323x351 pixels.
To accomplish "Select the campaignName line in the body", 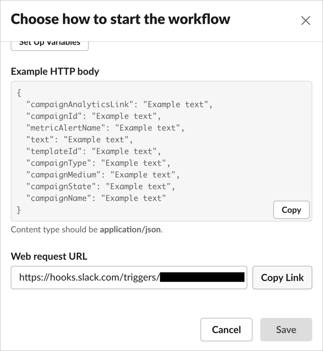I will point(96,198).
